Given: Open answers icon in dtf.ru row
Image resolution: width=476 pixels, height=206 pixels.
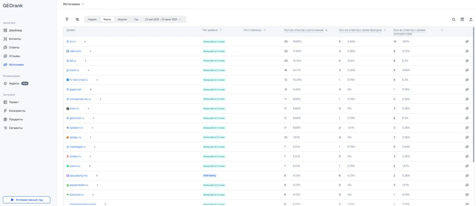Looking at the screenshot, I should pos(467,61).
